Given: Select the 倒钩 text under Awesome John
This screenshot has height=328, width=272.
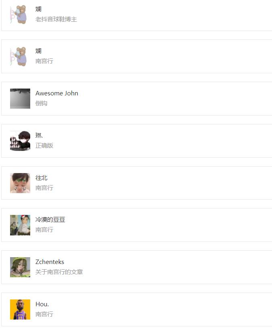Looking at the screenshot, I should pyautogui.click(x=41, y=103).
